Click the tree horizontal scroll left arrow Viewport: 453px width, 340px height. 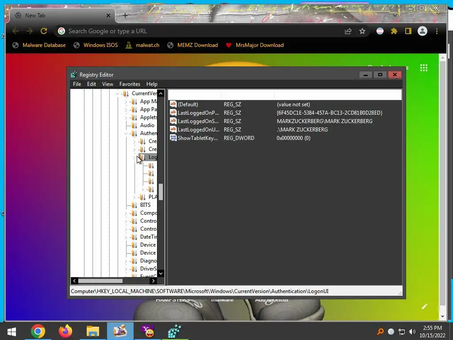tap(74, 281)
